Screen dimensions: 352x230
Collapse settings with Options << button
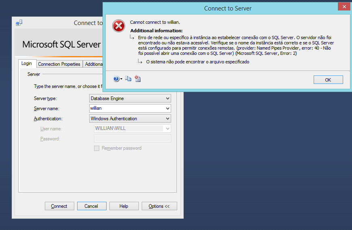pyautogui.click(x=159, y=206)
